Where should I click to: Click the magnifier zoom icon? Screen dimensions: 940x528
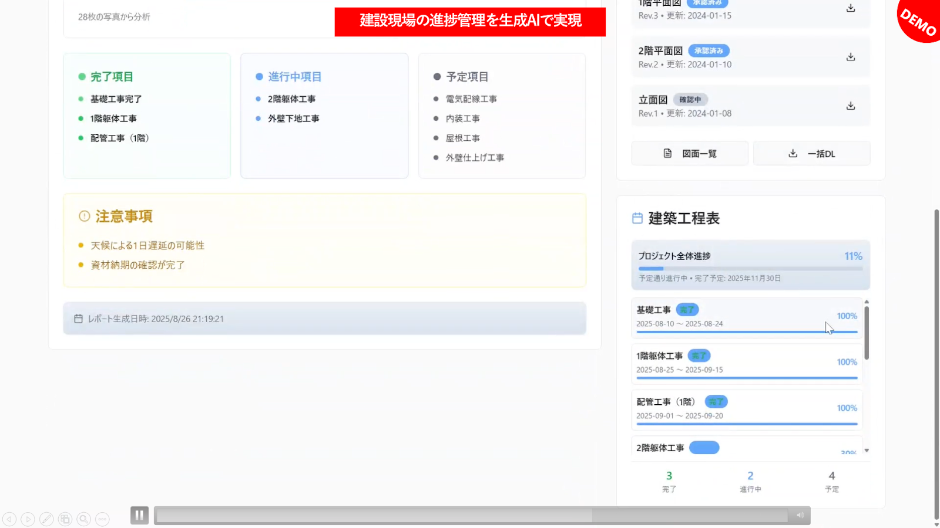[84, 519]
